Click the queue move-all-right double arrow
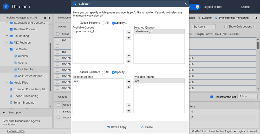Image resolution: width=260 pixels, height=134 pixels. (x=128, y=56)
